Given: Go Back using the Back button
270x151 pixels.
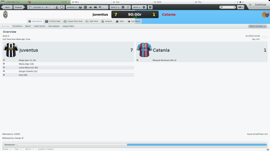Looking at the screenshot, I should click(x=7, y=7).
